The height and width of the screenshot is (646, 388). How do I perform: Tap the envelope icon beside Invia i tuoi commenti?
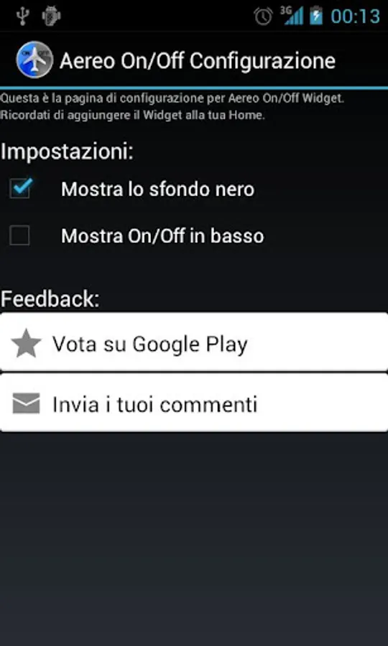[x=26, y=403]
